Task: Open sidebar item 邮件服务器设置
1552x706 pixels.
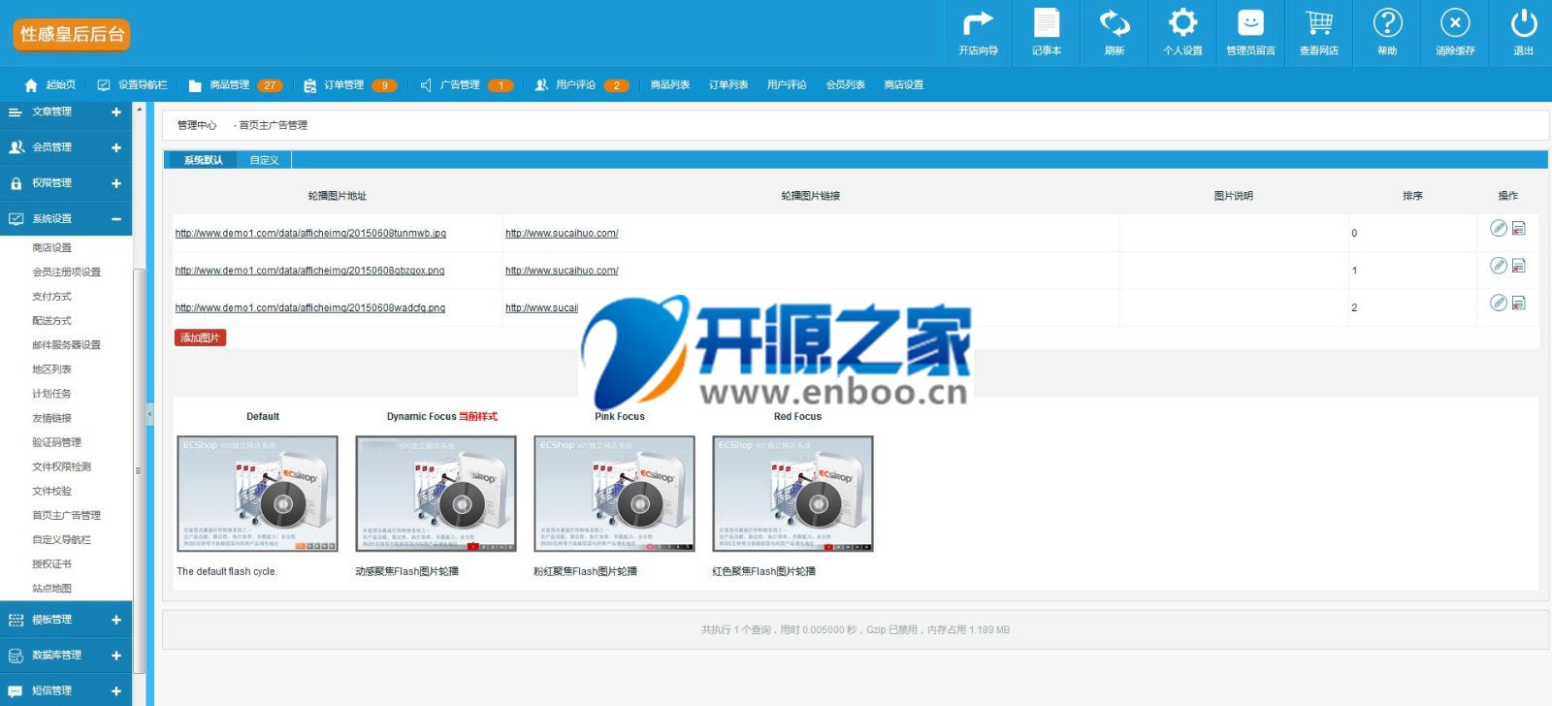Action: [66, 345]
